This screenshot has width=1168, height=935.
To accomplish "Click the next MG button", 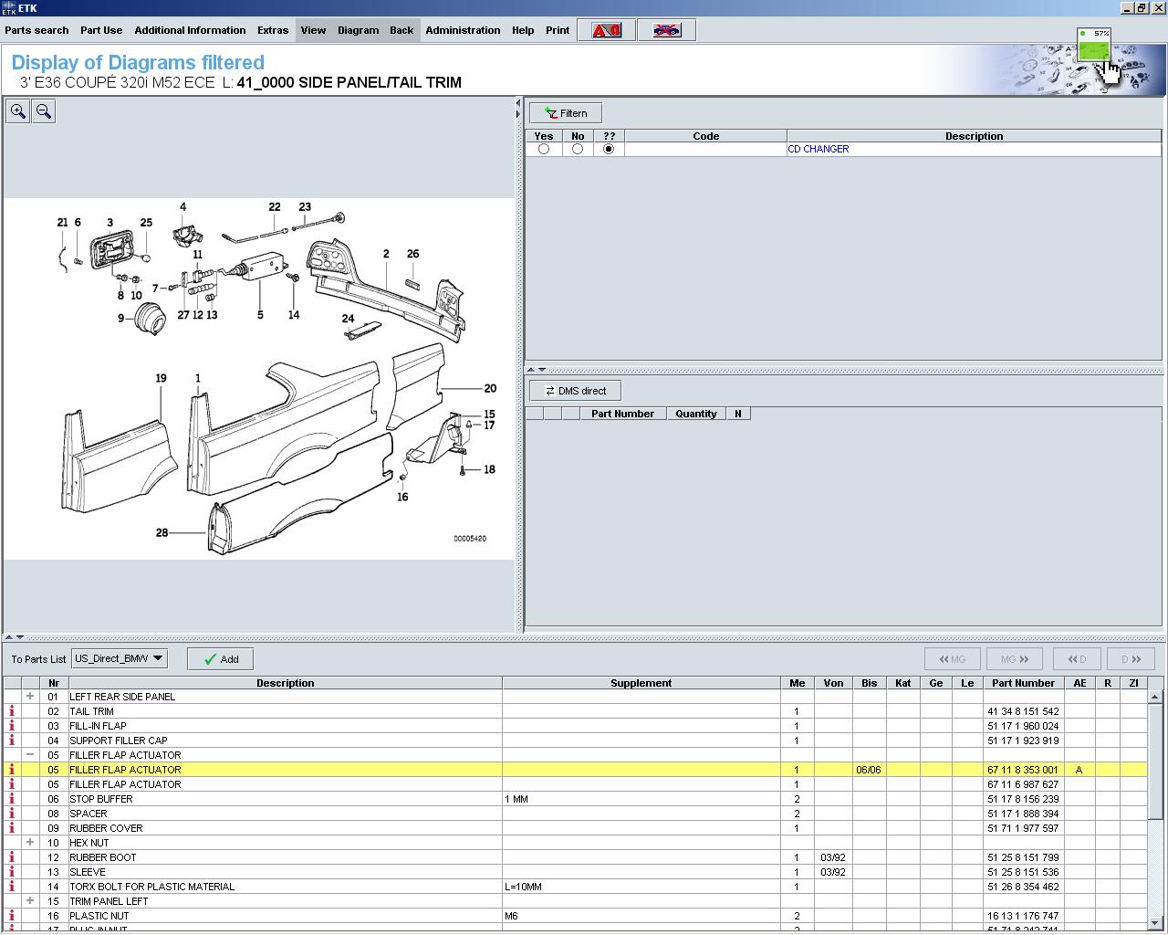I will (x=1015, y=659).
